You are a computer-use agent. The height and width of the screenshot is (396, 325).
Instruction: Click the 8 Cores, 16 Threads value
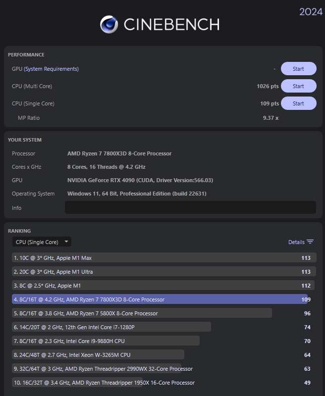pyautogui.click(x=106, y=167)
